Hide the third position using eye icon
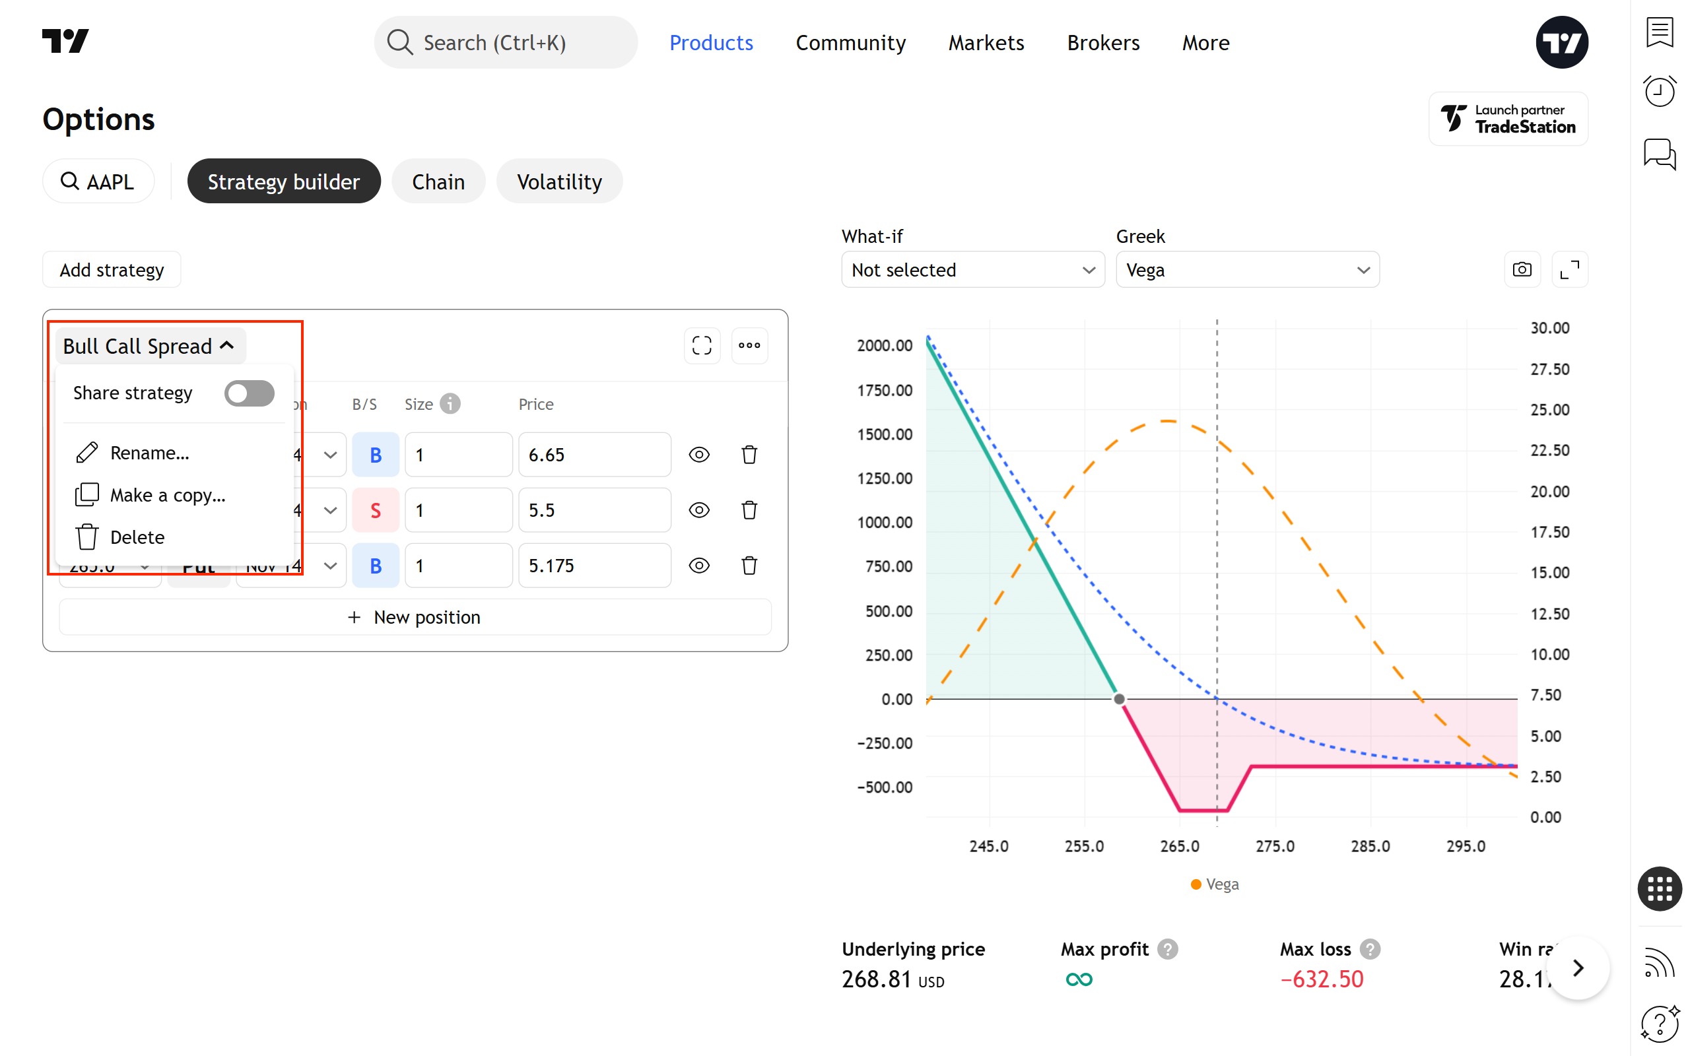The image size is (1690, 1056). coord(699,566)
